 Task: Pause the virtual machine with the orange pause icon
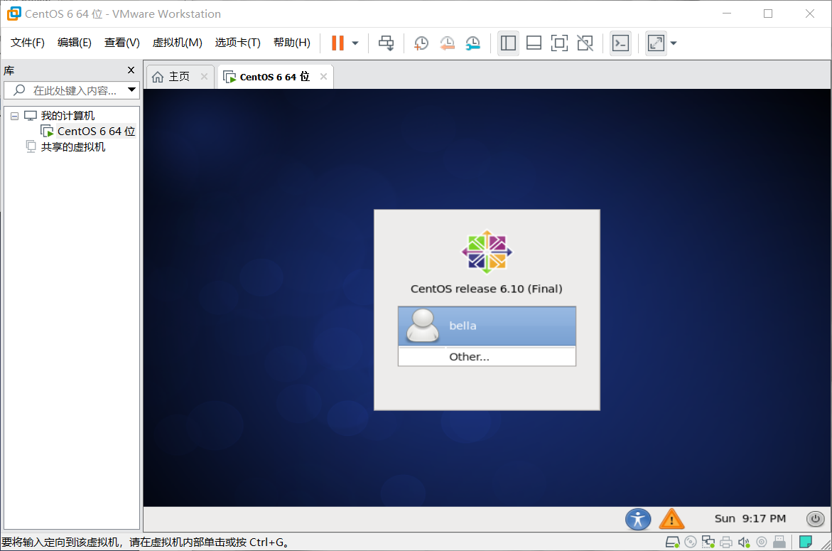click(337, 43)
